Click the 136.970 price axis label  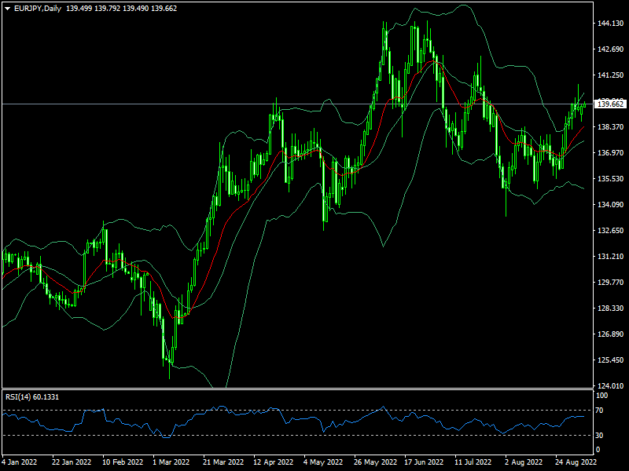coord(611,152)
